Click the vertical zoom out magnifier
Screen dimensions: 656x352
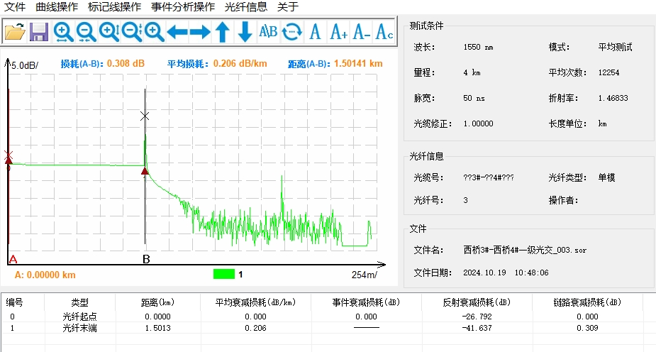pos(132,31)
